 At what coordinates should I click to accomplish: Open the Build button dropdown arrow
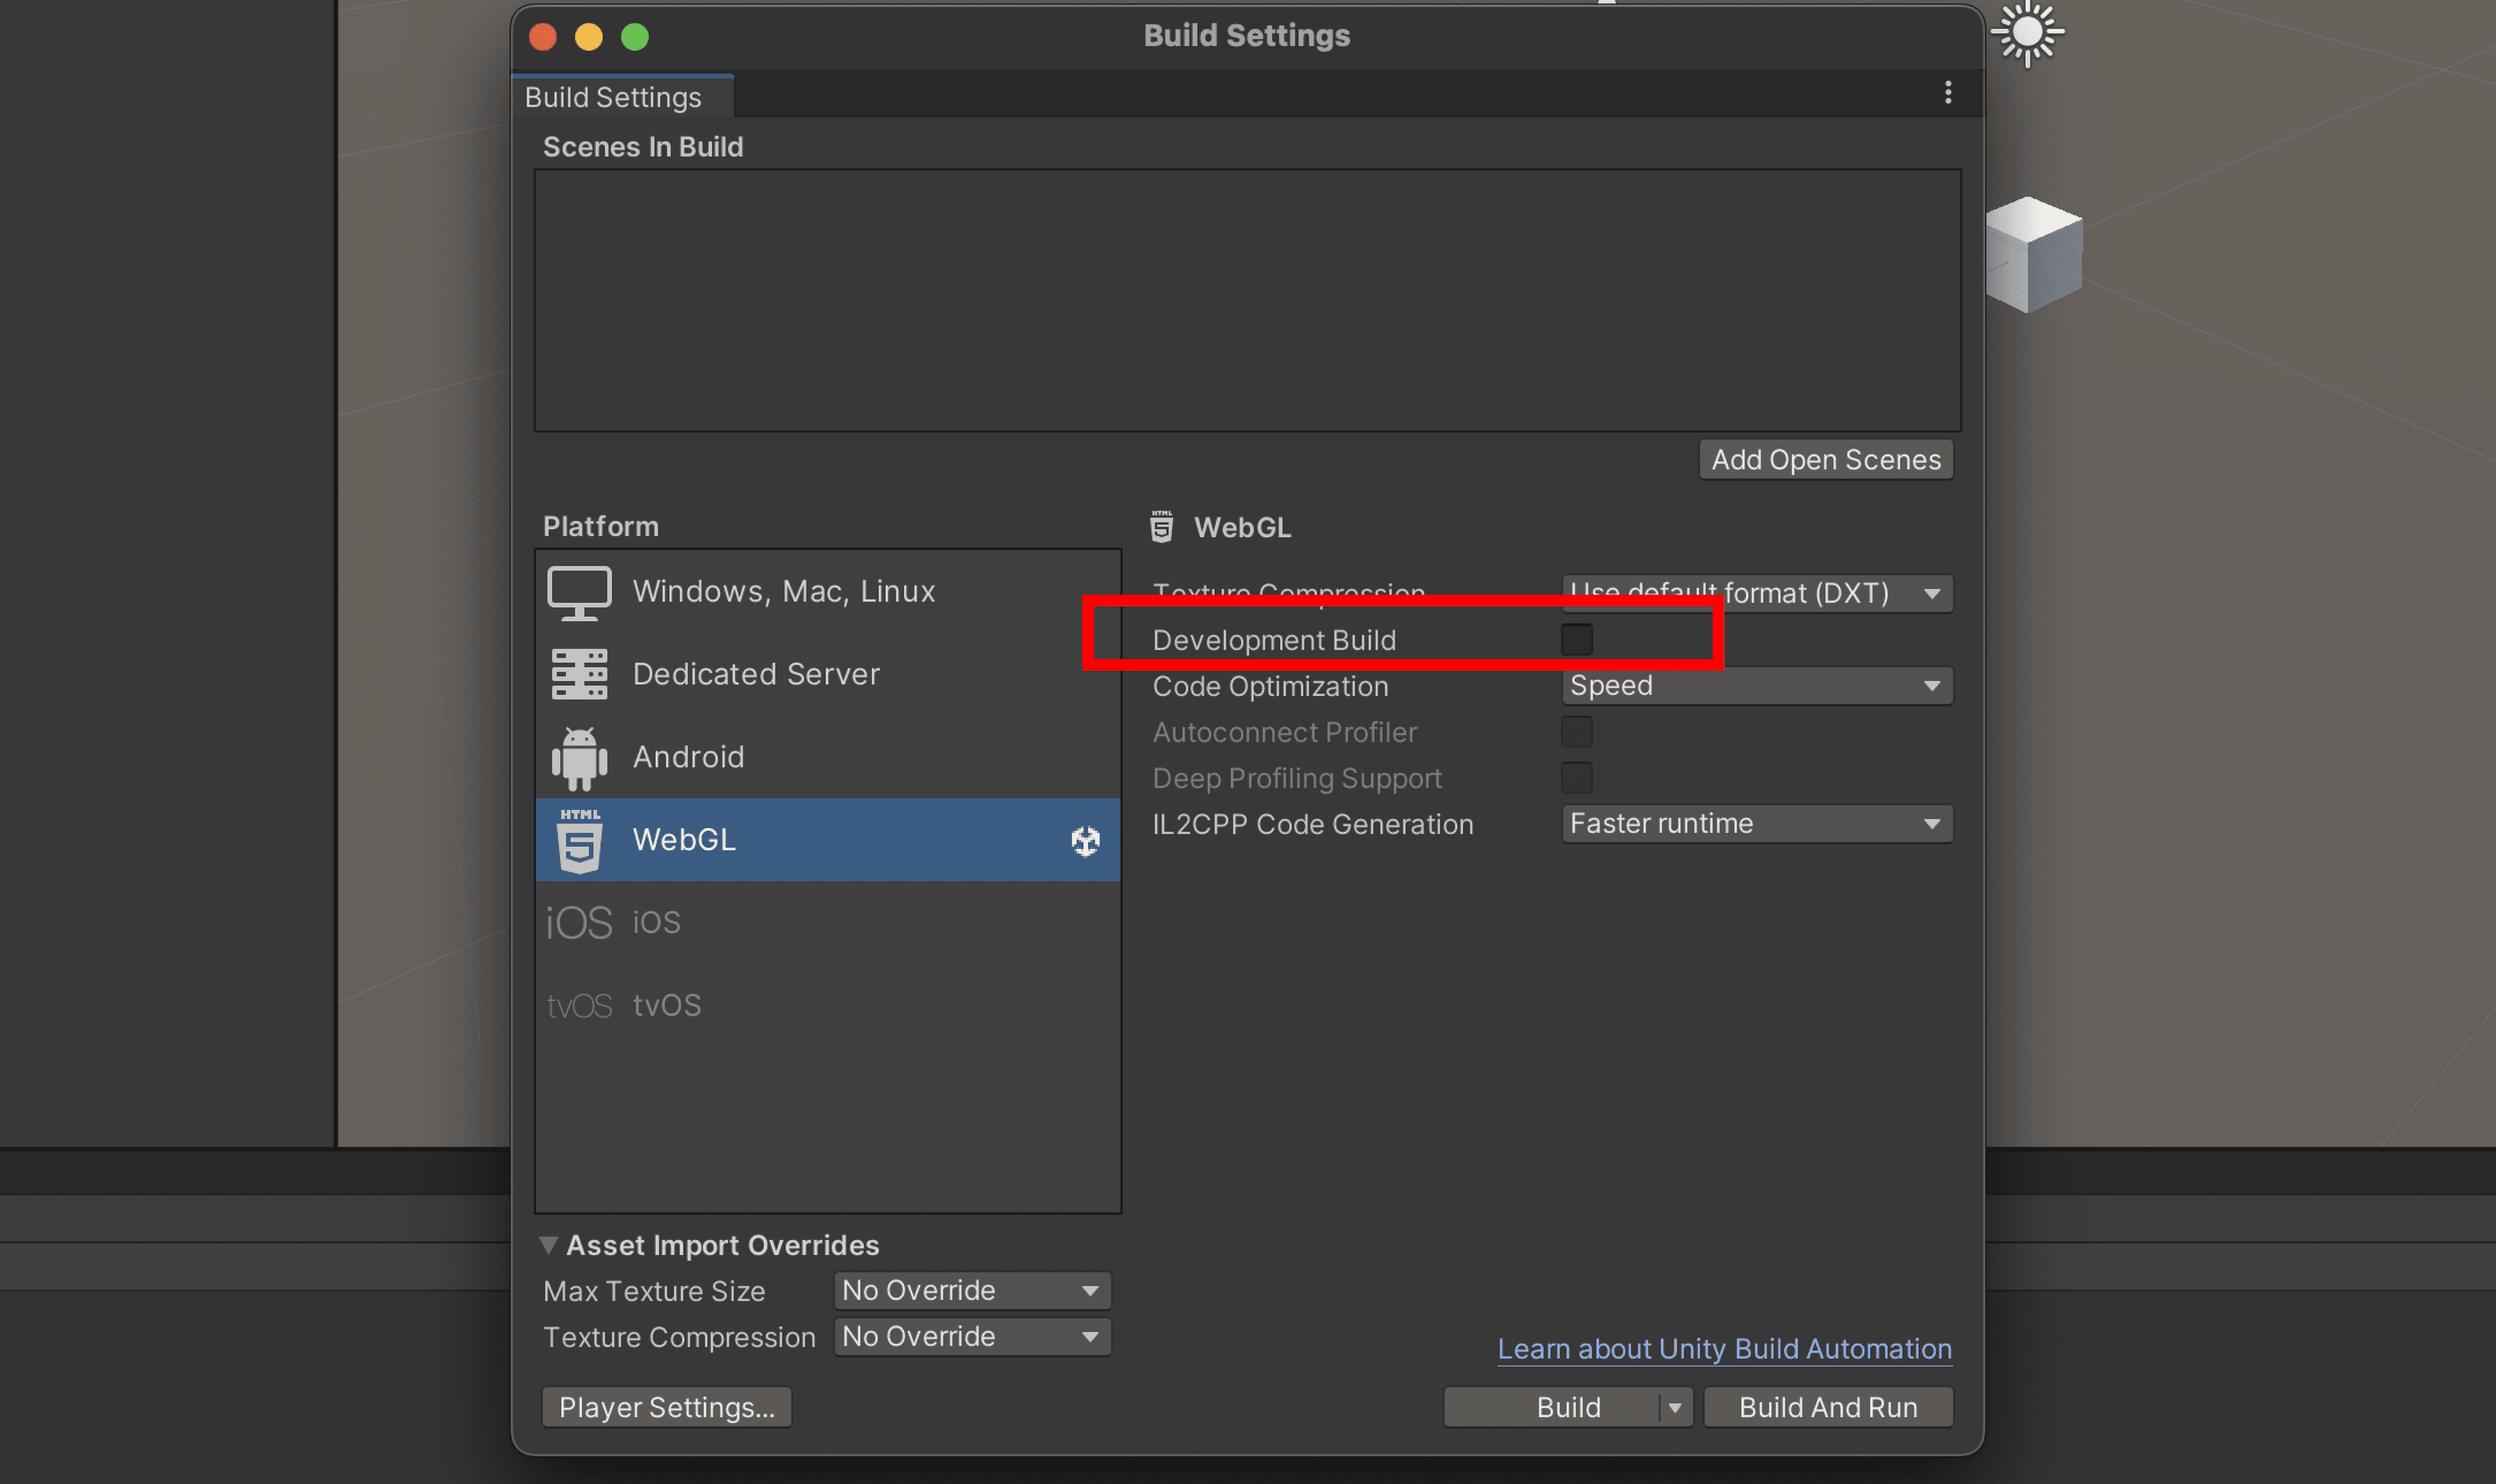point(1675,1407)
